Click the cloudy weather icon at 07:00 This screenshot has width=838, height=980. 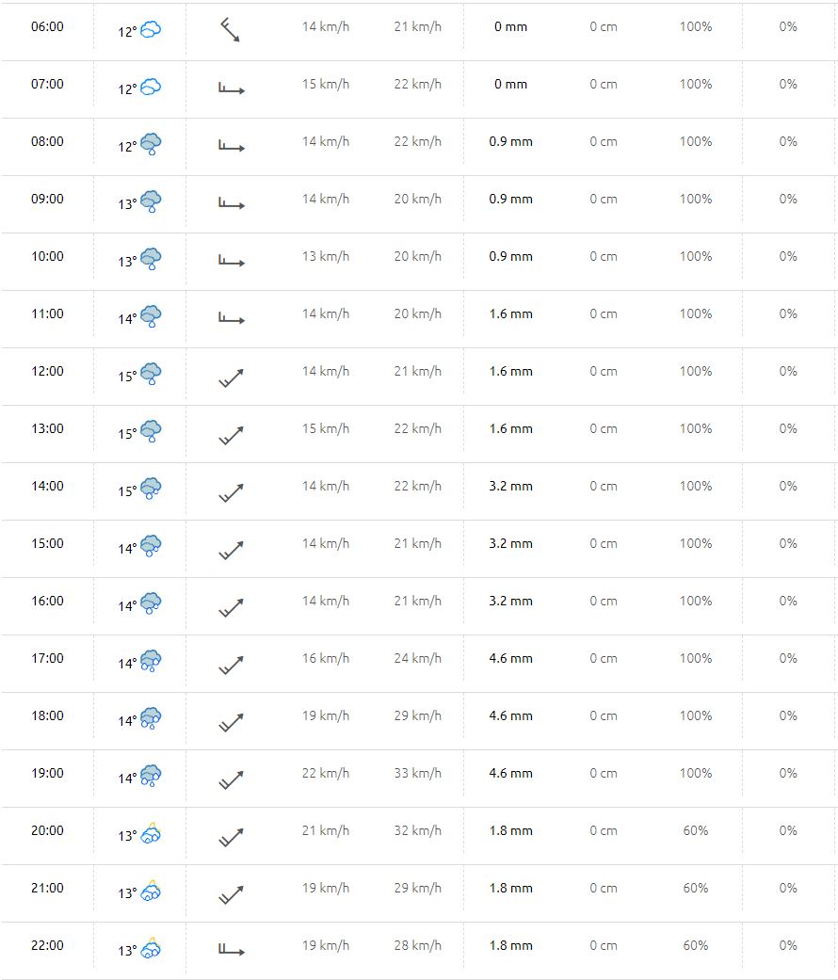[x=151, y=87]
